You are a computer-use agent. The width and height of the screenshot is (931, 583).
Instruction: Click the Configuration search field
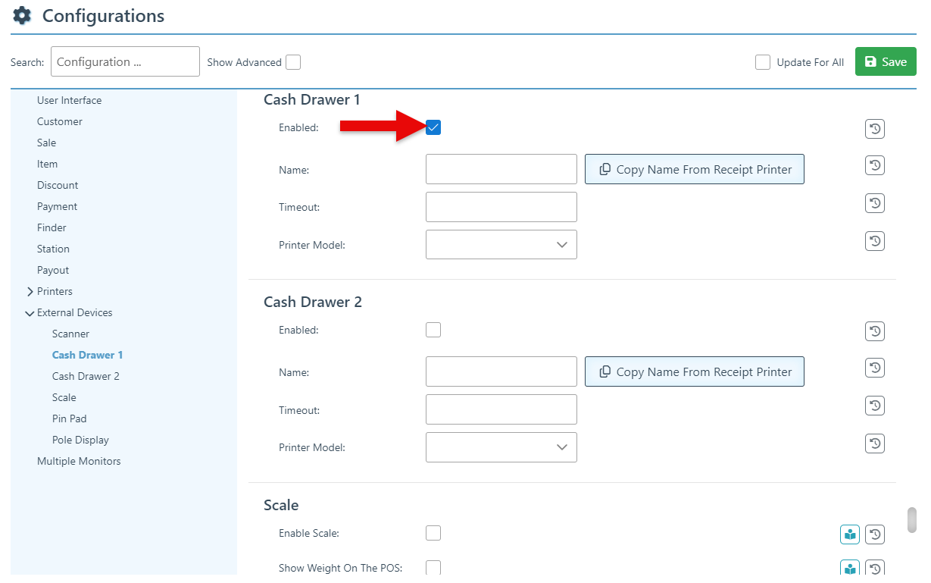tap(125, 62)
